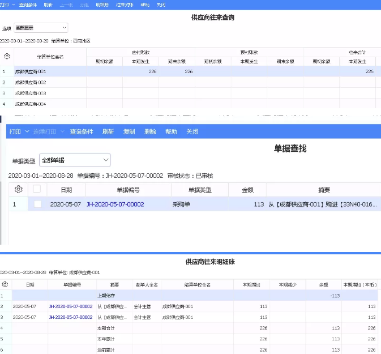The width and height of the screenshot is (381, 354).
Task: Click the 单据类型 column header in 单据查找
Action: pyautogui.click(x=200, y=190)
